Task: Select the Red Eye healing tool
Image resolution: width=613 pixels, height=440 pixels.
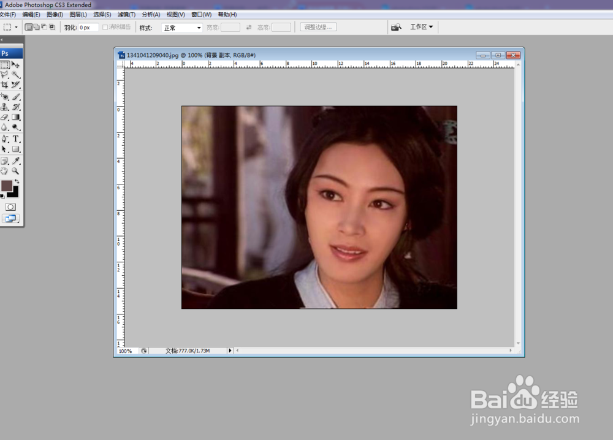Action: pyautogui.click(x=5, y=97)
